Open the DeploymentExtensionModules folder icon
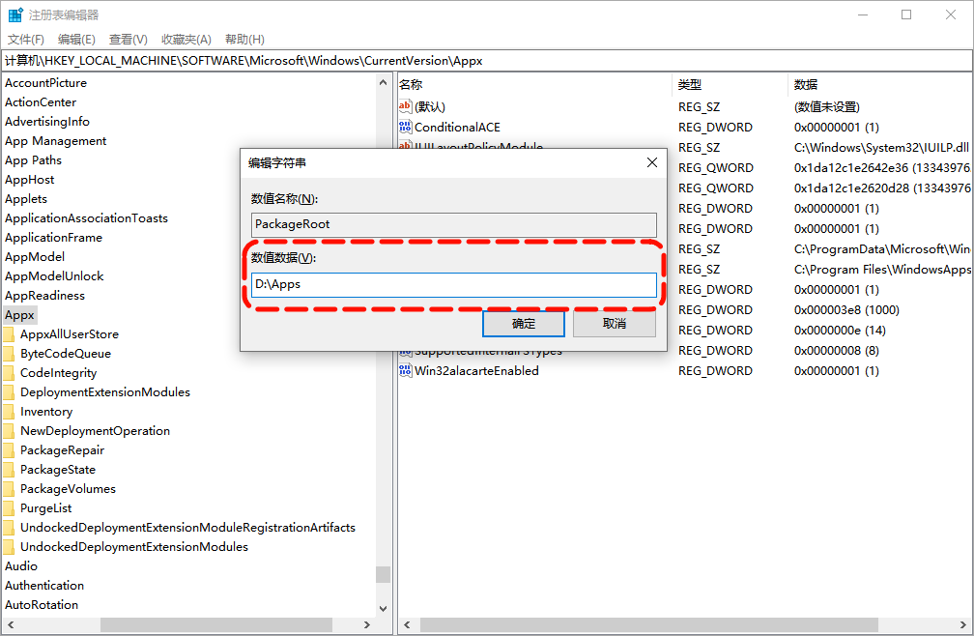 (x=9, y=391)
